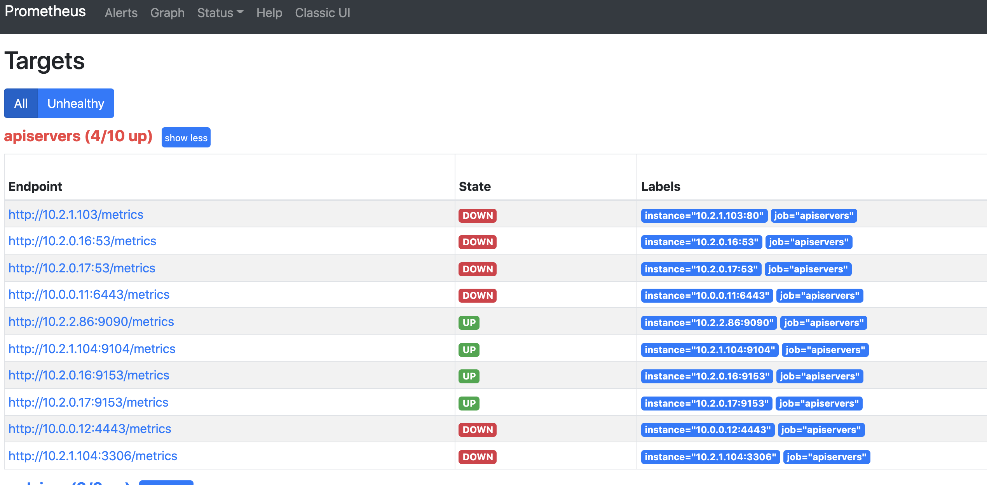The height and width of the screenshot is (485, 987).
Task: Go to the Alerts page
Action: tap(121, 13)
